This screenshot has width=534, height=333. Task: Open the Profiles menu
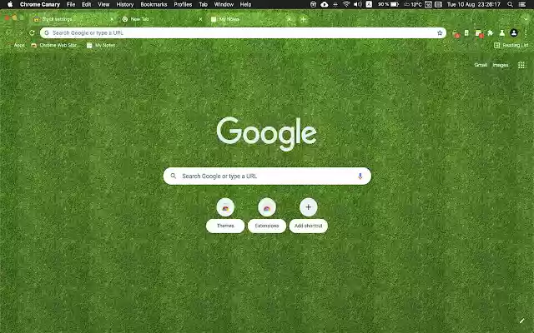[183, 4]
